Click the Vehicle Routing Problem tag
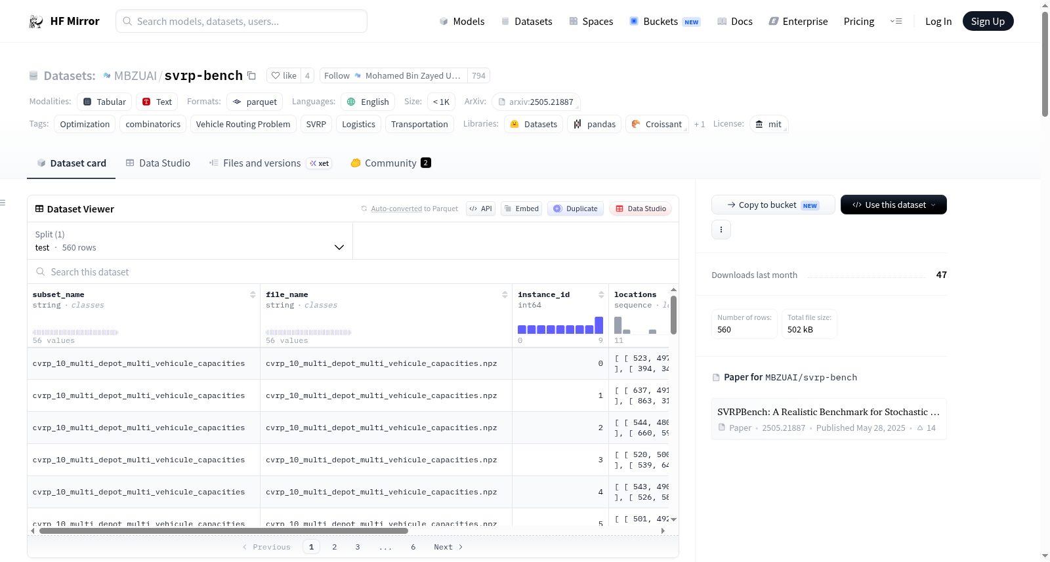This screenshot has width=1050, height=562. click(x=243, y=124)
